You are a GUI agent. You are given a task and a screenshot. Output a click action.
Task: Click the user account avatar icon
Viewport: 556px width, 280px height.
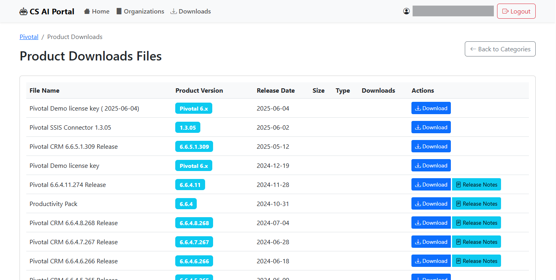coord(406,11)
